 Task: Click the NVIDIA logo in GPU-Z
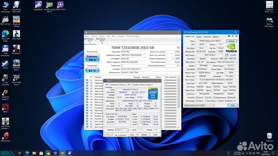click(231, 48)
